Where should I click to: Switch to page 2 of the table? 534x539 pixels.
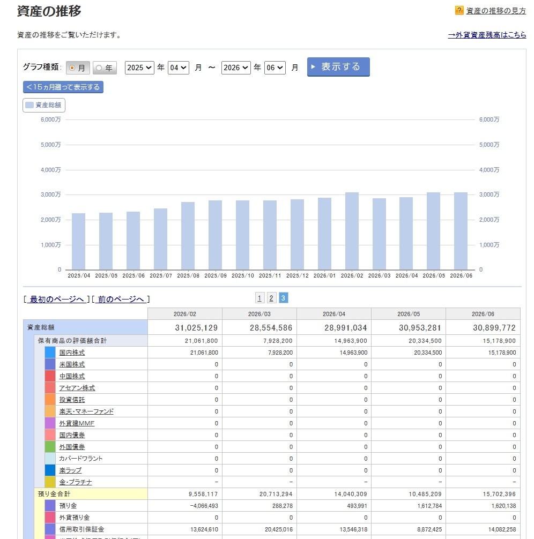coord(271,298)
